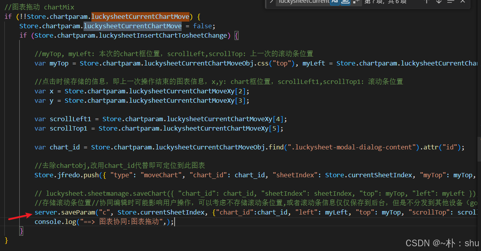Click the comment starting '//点击时候存储的信息'
This screenshot has height=251, width=481.
pos(219,82)
